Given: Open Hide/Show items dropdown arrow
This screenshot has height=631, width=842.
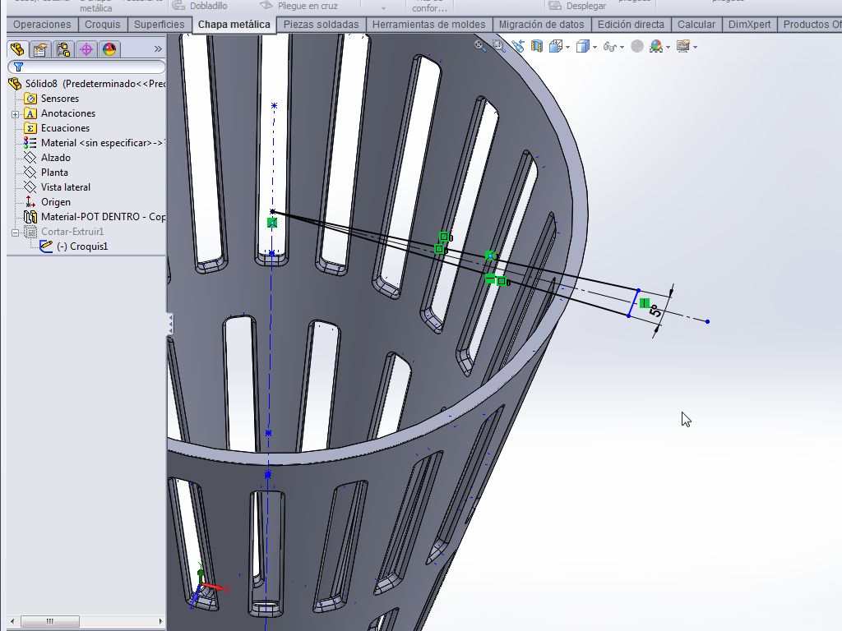Looking at the screenshot, I should pyautogui.click(x=622, y=47).
